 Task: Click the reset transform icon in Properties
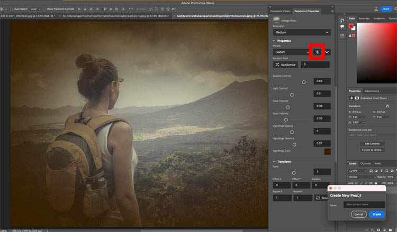[387, 106]
